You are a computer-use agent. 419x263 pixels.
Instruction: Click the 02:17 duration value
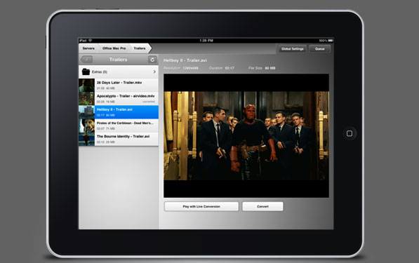[x=230, y=68]
